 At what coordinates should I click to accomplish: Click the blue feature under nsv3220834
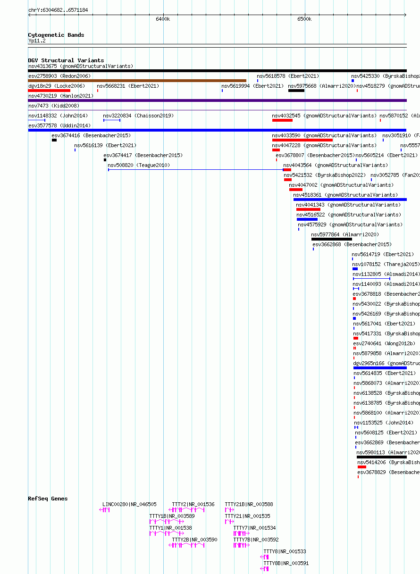point(112,120)
